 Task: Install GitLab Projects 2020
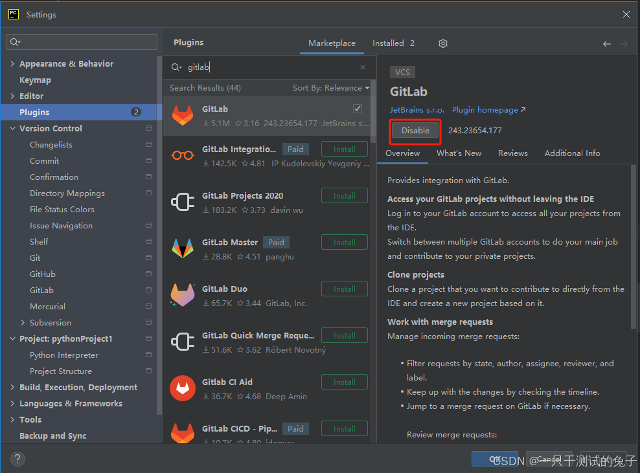point(345,195)
